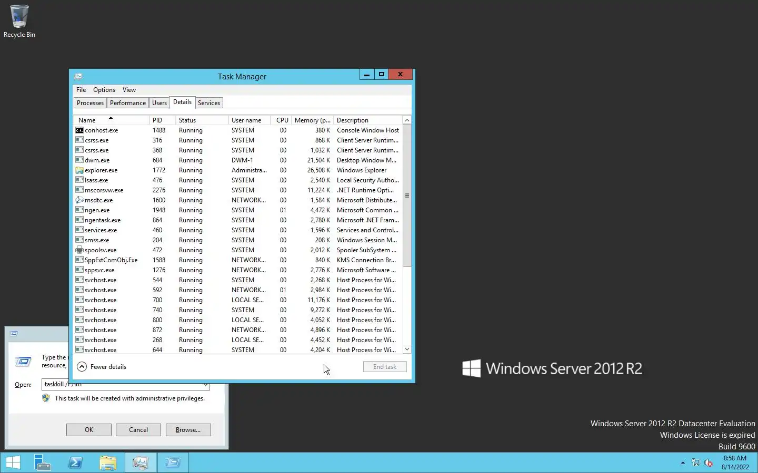Open File Explorer from the taskbar

pyautogui.click(x=108, y=462)
